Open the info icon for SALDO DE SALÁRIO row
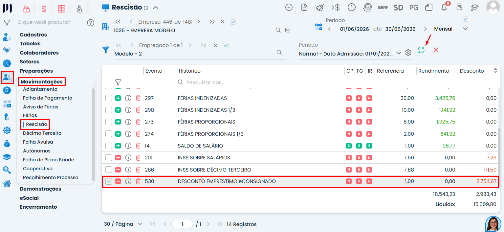This screenshot has height=232, width=504. tap(128, 146)
